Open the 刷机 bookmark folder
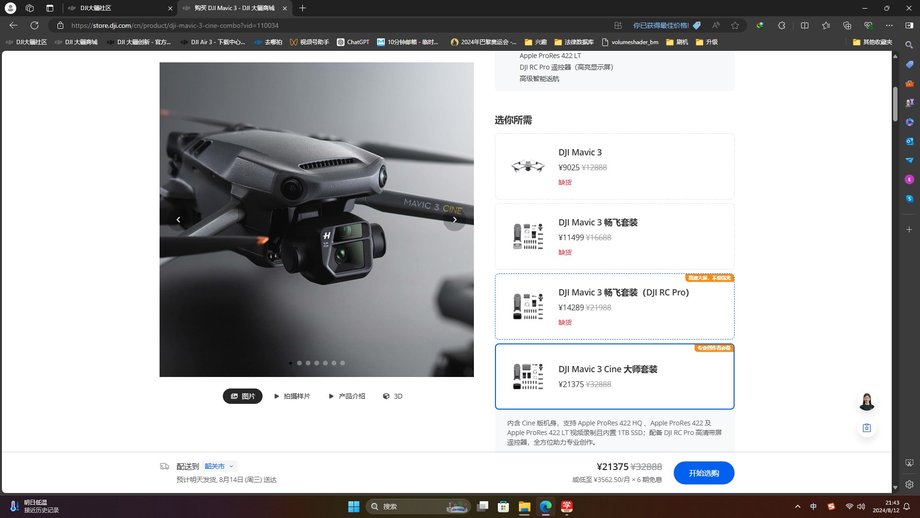Image resolution: width=920 pixels, height=518 pixels. coord(677,42)
